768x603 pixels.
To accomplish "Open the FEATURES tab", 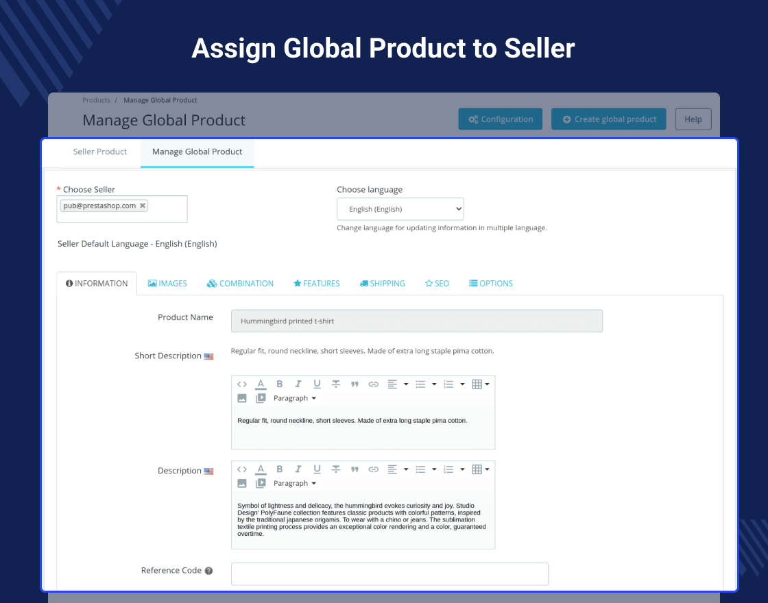I will (x=316, y=284).
